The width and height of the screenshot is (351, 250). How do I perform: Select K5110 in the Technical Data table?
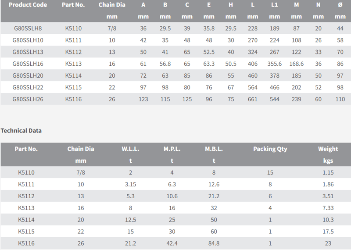[x=26, y=172]
